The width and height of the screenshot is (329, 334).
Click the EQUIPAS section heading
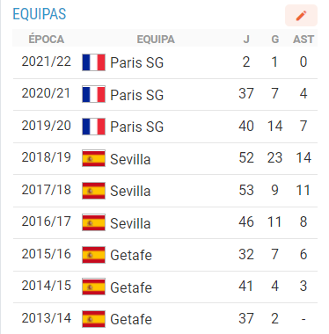[x=40, y=14]
